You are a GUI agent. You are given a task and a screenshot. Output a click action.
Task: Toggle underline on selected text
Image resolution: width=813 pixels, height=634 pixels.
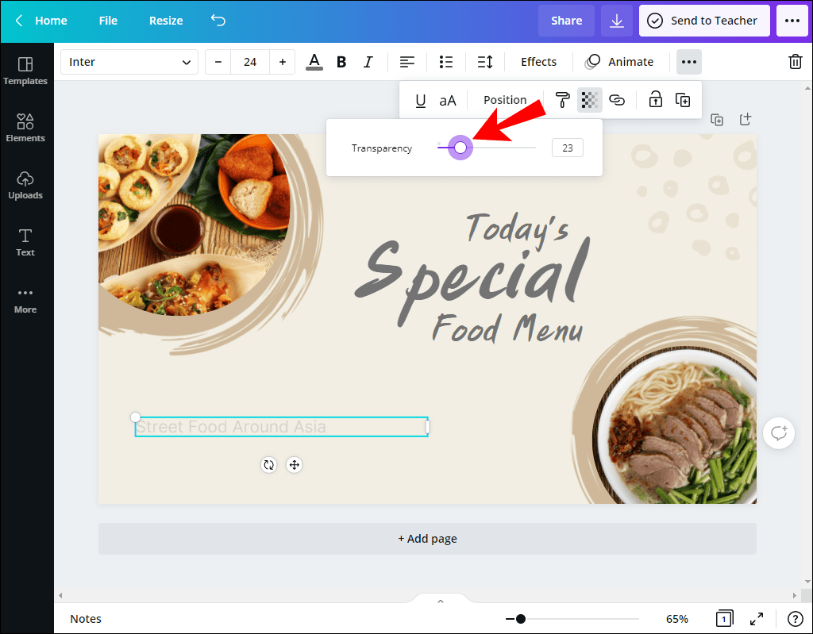click(x=420, y=100)
